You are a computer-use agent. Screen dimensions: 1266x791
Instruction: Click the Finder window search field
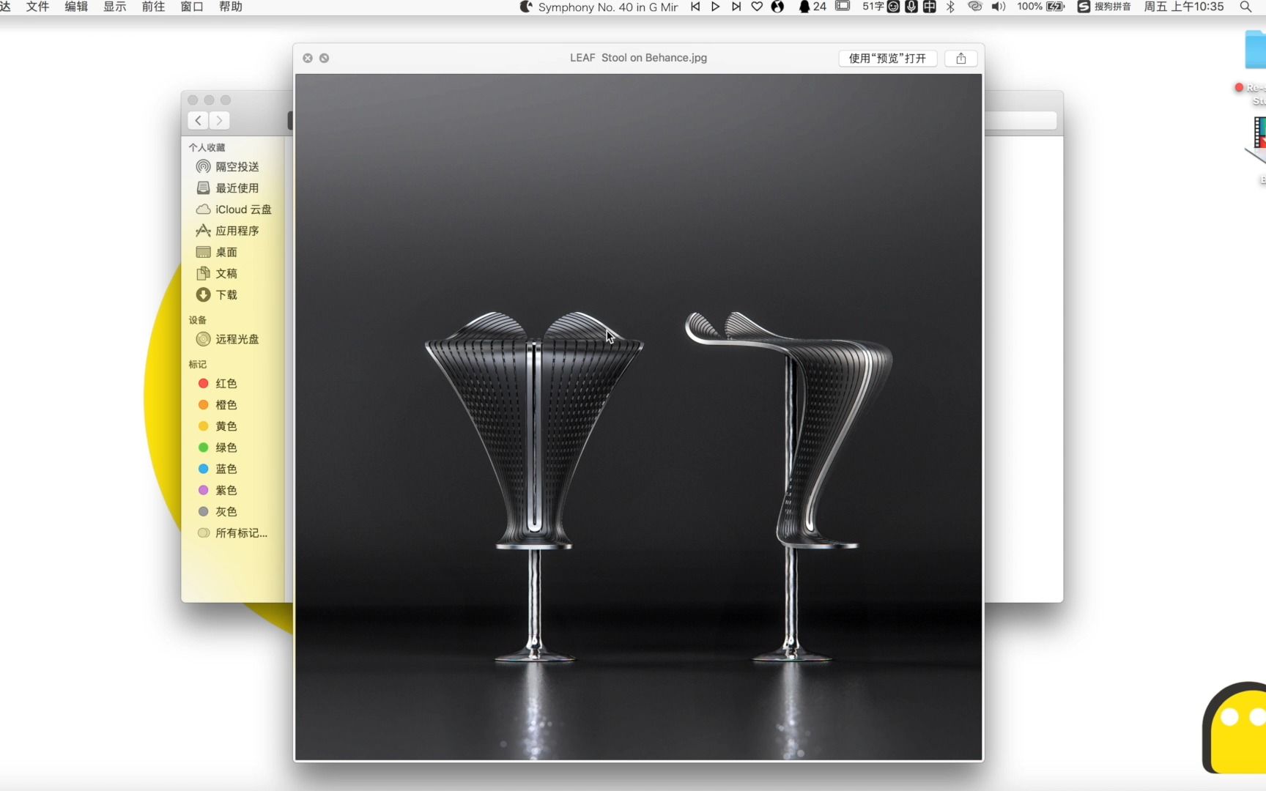[x=1020, y=120]
